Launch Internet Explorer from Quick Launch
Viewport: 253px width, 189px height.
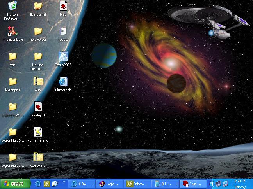point(38,184)
